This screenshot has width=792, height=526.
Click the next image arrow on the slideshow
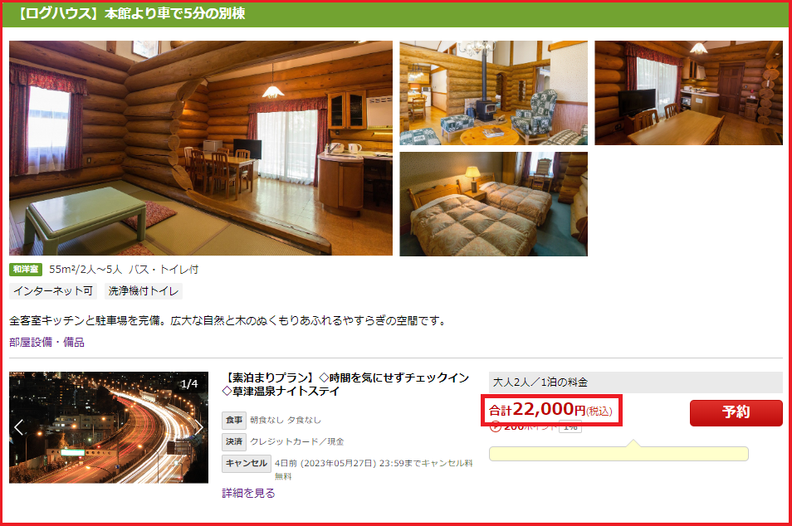198,427
